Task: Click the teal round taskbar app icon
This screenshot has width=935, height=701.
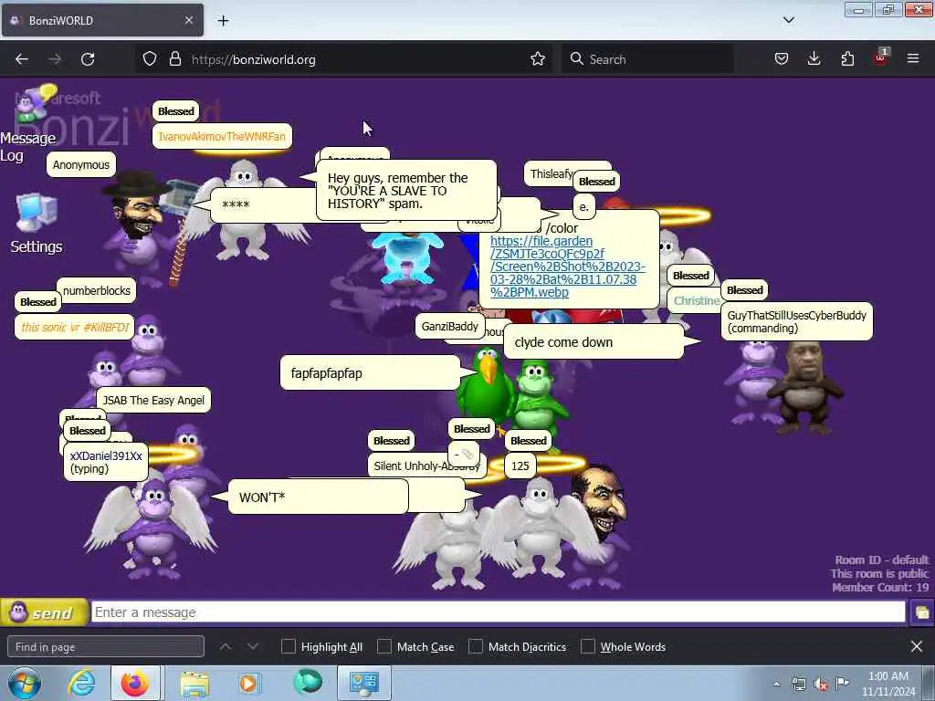Action: click(308, 682)
